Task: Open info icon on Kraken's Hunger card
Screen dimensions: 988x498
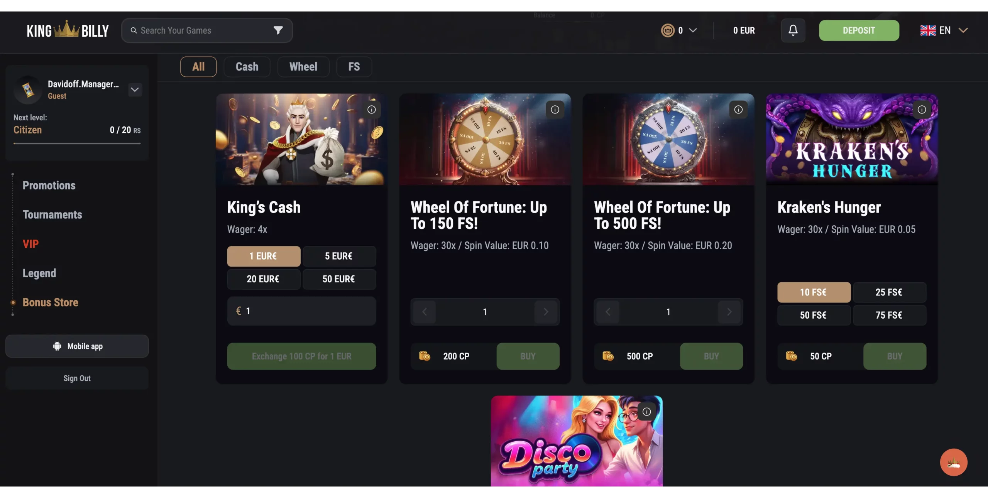Action: click(922, 110)
